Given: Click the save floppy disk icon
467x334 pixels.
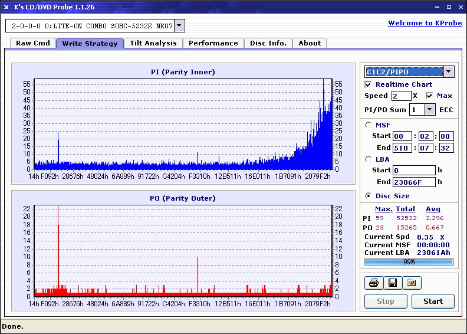Looking at the screenshot, I should tap(393, 283).
